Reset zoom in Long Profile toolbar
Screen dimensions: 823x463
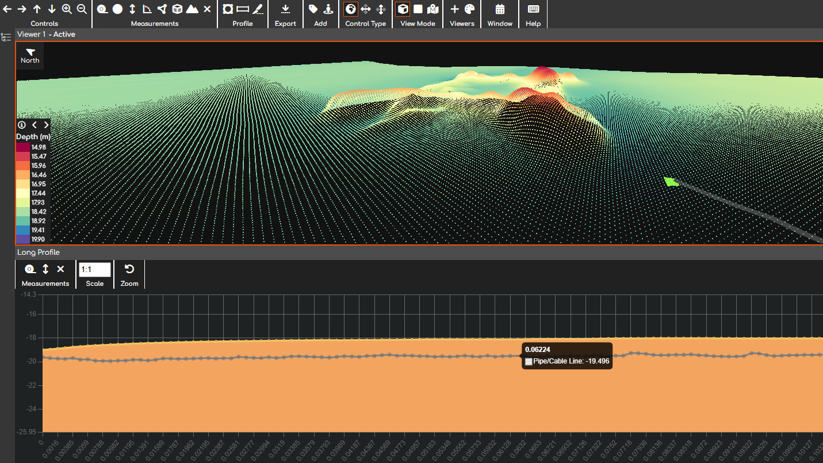click(129, 269)
